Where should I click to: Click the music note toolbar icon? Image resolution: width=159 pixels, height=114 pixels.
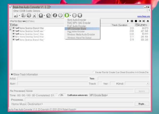[29, 15]
